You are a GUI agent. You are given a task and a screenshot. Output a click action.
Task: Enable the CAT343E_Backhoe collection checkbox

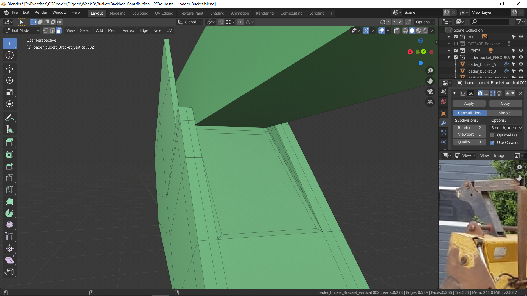[x=456, y=44]
